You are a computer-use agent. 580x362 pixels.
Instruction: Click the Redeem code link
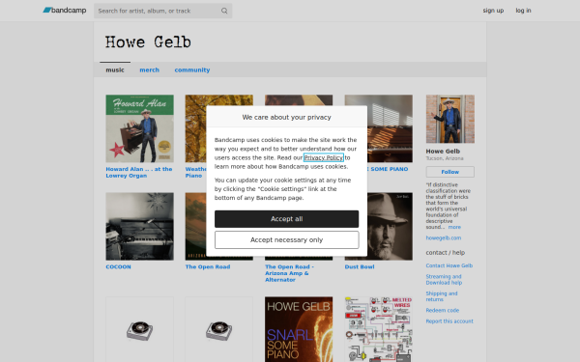[x=443, y=310]
